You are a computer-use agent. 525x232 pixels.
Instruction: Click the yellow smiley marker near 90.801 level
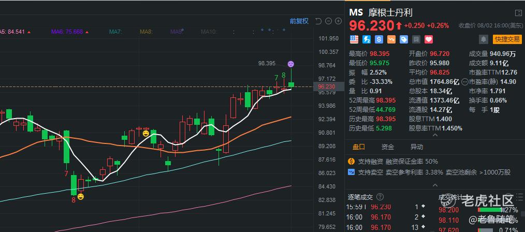point(146,133)
